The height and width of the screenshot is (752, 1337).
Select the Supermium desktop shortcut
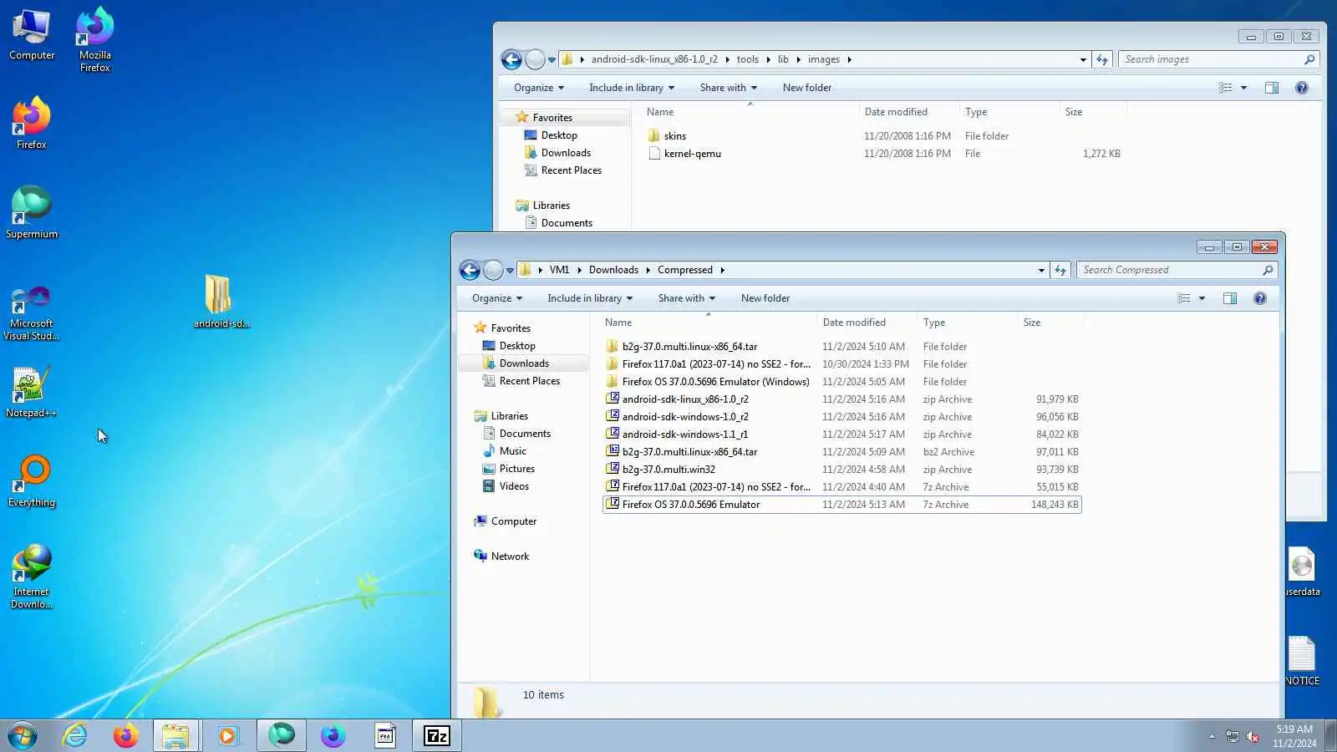pyautogui.click(x=32, y=213)
